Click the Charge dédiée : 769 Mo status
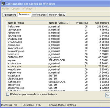 (62, 105)
